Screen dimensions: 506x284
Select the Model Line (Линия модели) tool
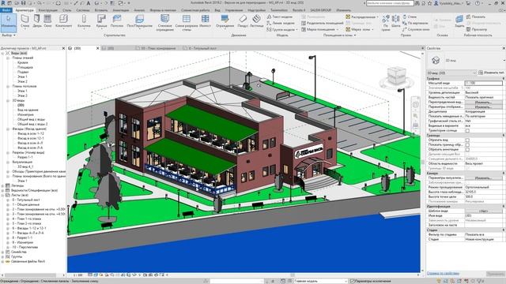tap(281, 23)
